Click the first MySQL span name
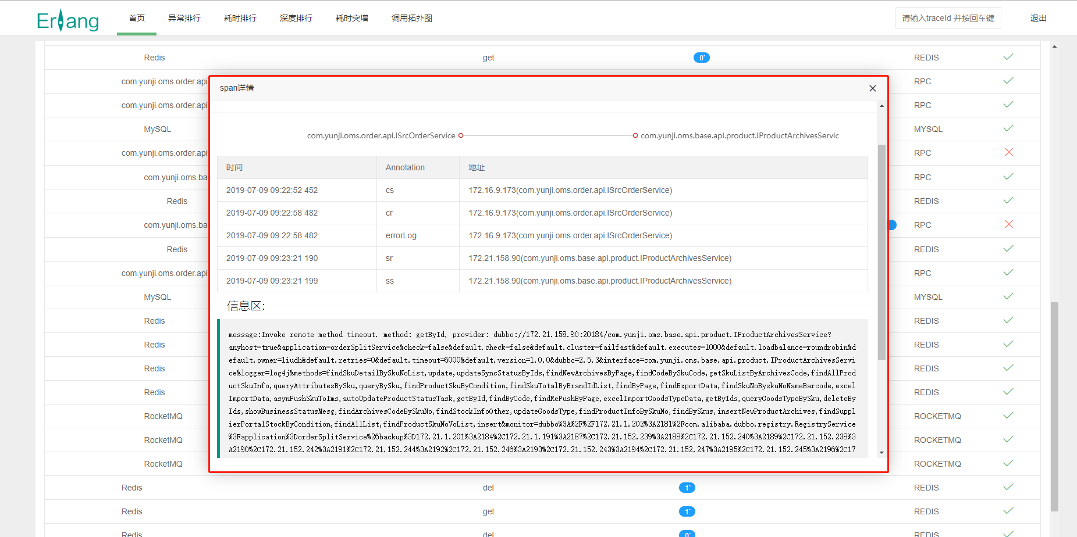Viewport: 1077px width, 537px height. [157, 129]
